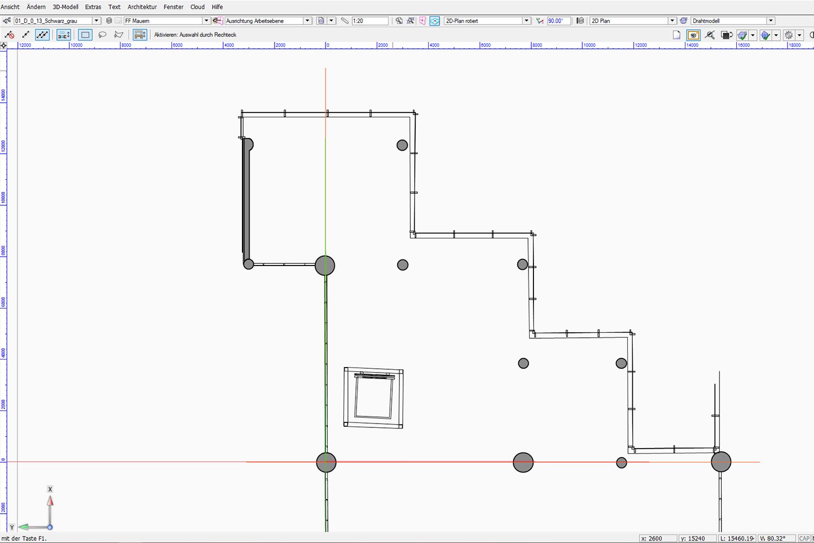
Task: Toggle the highlighted eye visibility icon
Action: [x=693, y=35]
